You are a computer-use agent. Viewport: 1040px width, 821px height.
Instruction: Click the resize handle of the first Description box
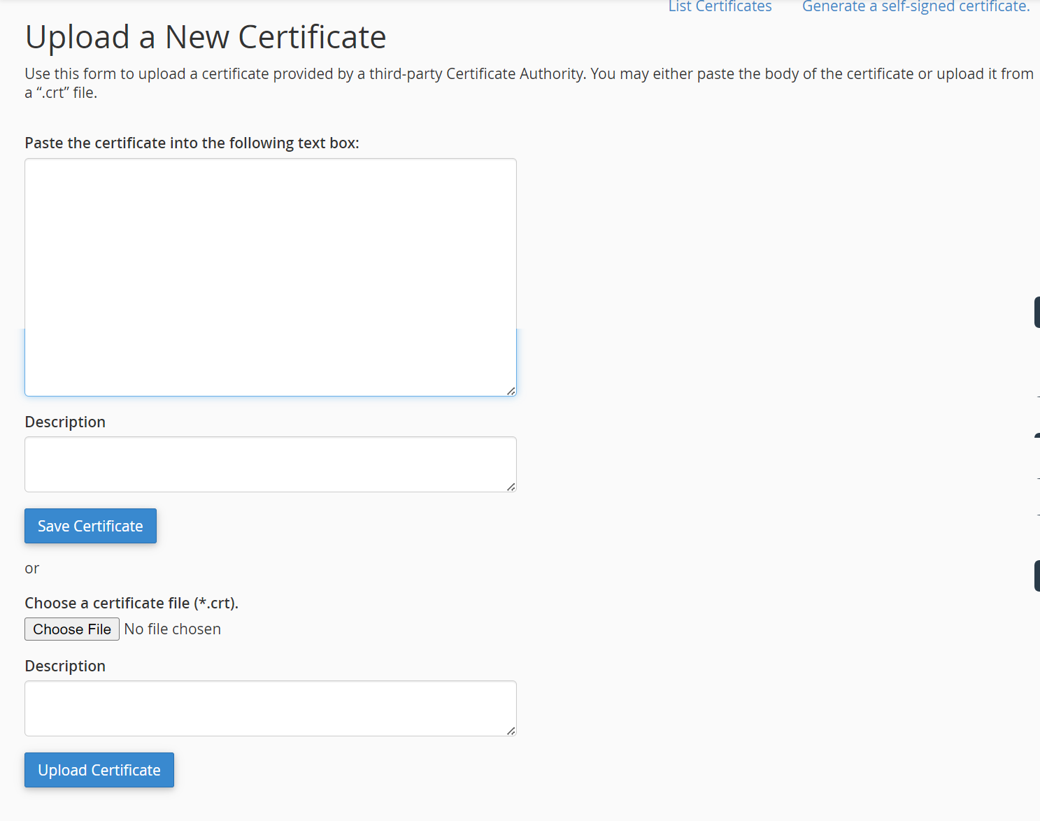click(510, 487)
